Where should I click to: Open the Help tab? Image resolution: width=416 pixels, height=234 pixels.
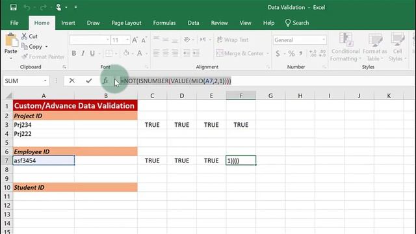[268, 23]
